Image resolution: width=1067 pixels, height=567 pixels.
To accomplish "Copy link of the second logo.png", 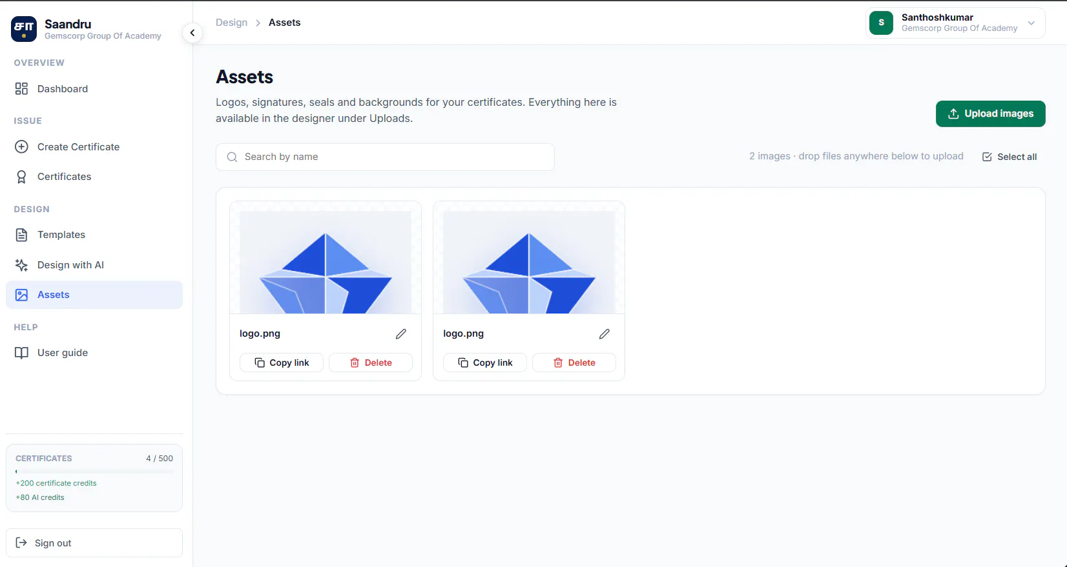I will coord(485,363).
